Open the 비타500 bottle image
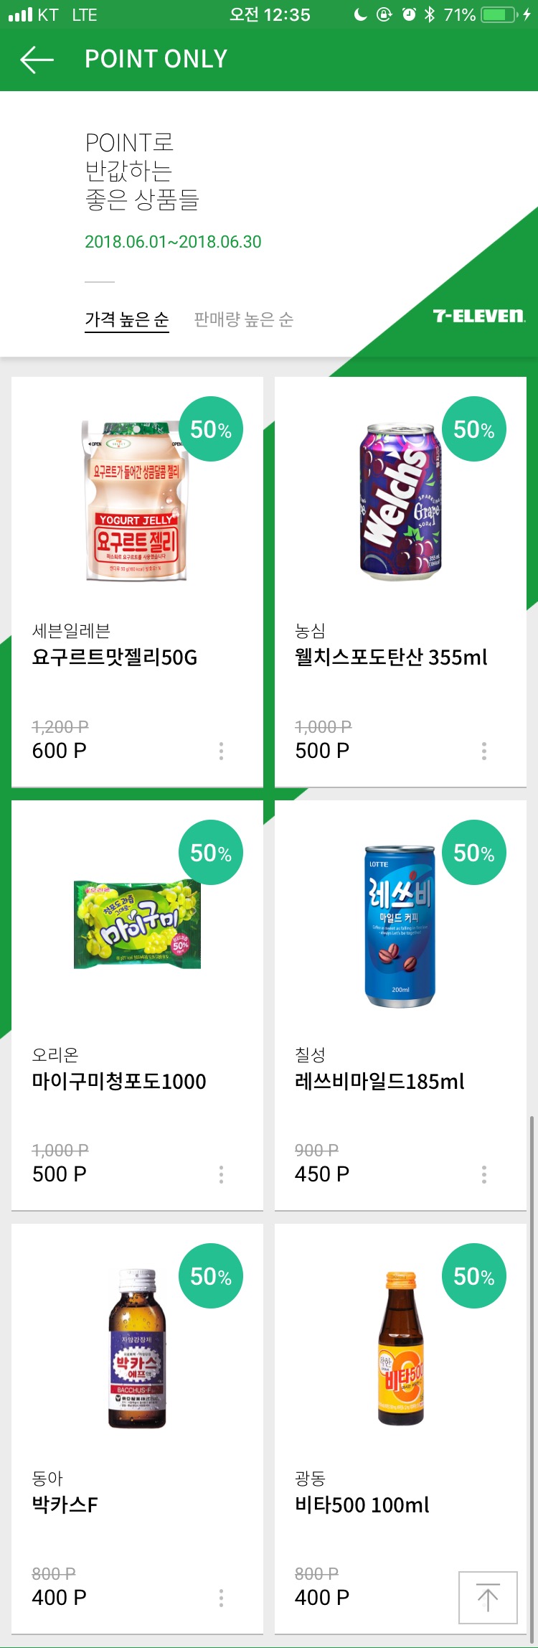This screenshot has width=538, height=1648. pyautogui.click(x=401, y=1348)
